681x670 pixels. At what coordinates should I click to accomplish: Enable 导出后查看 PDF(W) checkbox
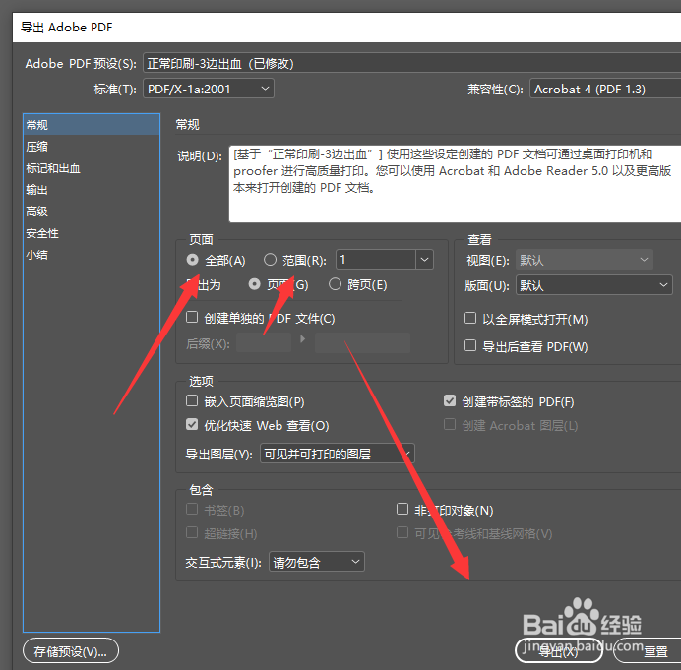click(x=470, y=345)
